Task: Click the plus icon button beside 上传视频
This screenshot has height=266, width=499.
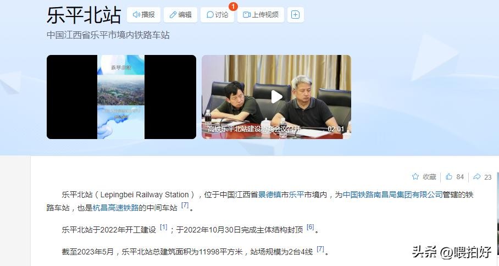Action: tap(295, 15)
